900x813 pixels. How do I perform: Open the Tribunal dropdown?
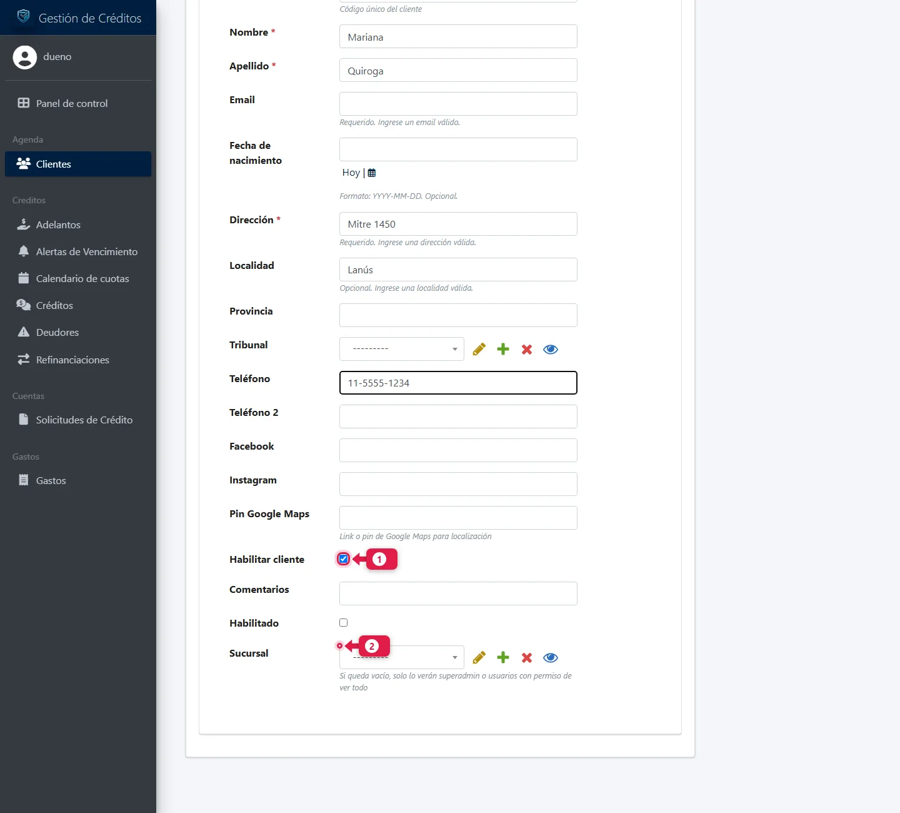(402, 349)
